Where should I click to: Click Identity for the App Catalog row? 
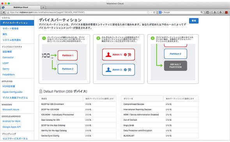pos(78,130)
